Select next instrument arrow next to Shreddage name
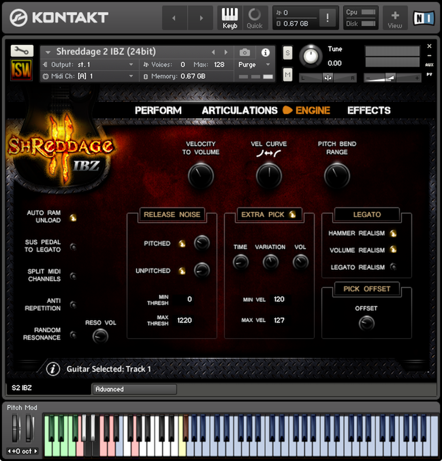The width and height of the screenshot is (442, 461). click(x=225, y=53)
